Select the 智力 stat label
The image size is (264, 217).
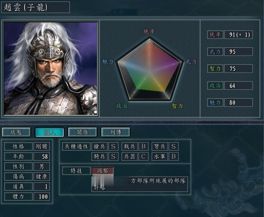[215, 69]
